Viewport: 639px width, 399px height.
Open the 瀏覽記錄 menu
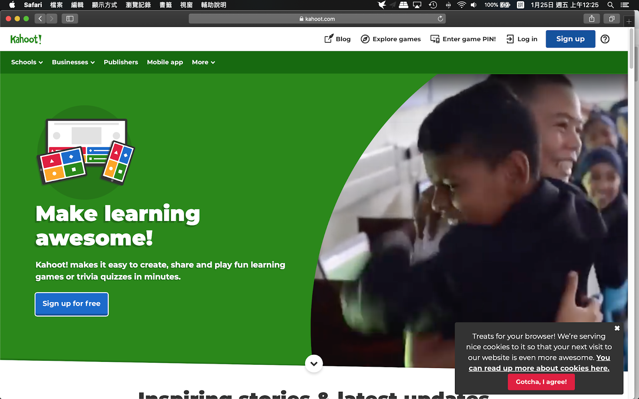(x=138, y=5)
